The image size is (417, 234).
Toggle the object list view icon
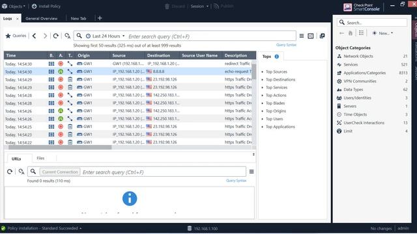(x=361, y=33)
